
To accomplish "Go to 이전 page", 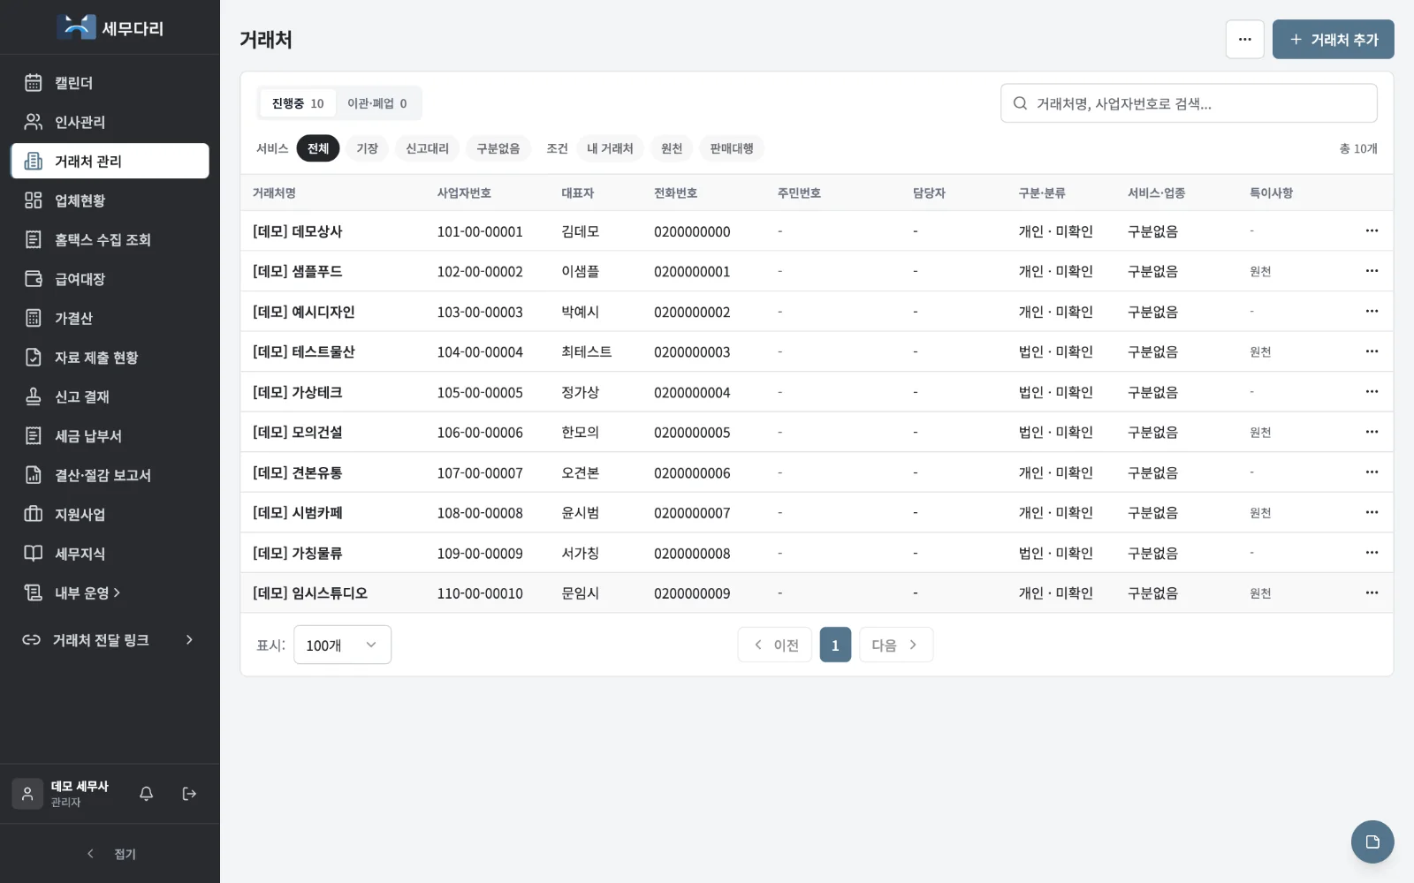I will click(x=775, y=645).
